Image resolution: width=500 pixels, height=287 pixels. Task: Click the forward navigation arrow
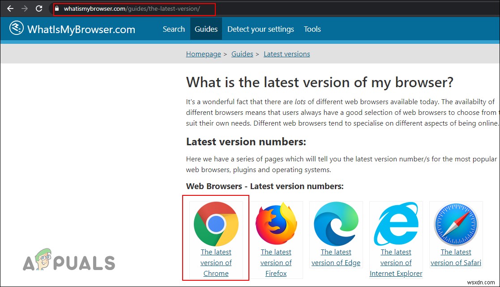pos(24,8)
